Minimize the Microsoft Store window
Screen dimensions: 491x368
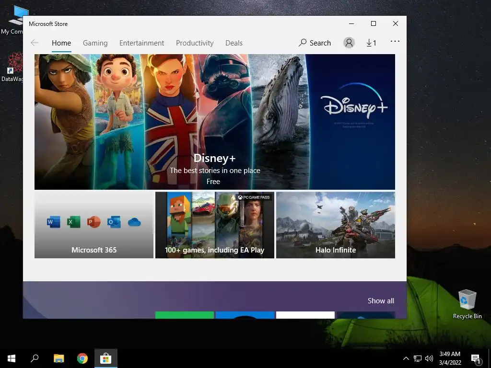point(351,24)
